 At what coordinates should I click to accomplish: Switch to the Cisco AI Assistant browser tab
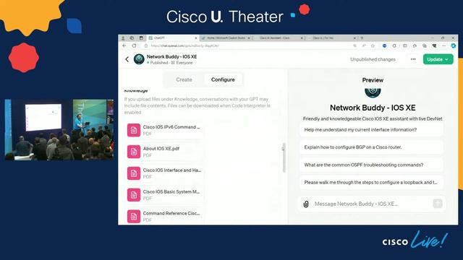(x=278, y=38)
